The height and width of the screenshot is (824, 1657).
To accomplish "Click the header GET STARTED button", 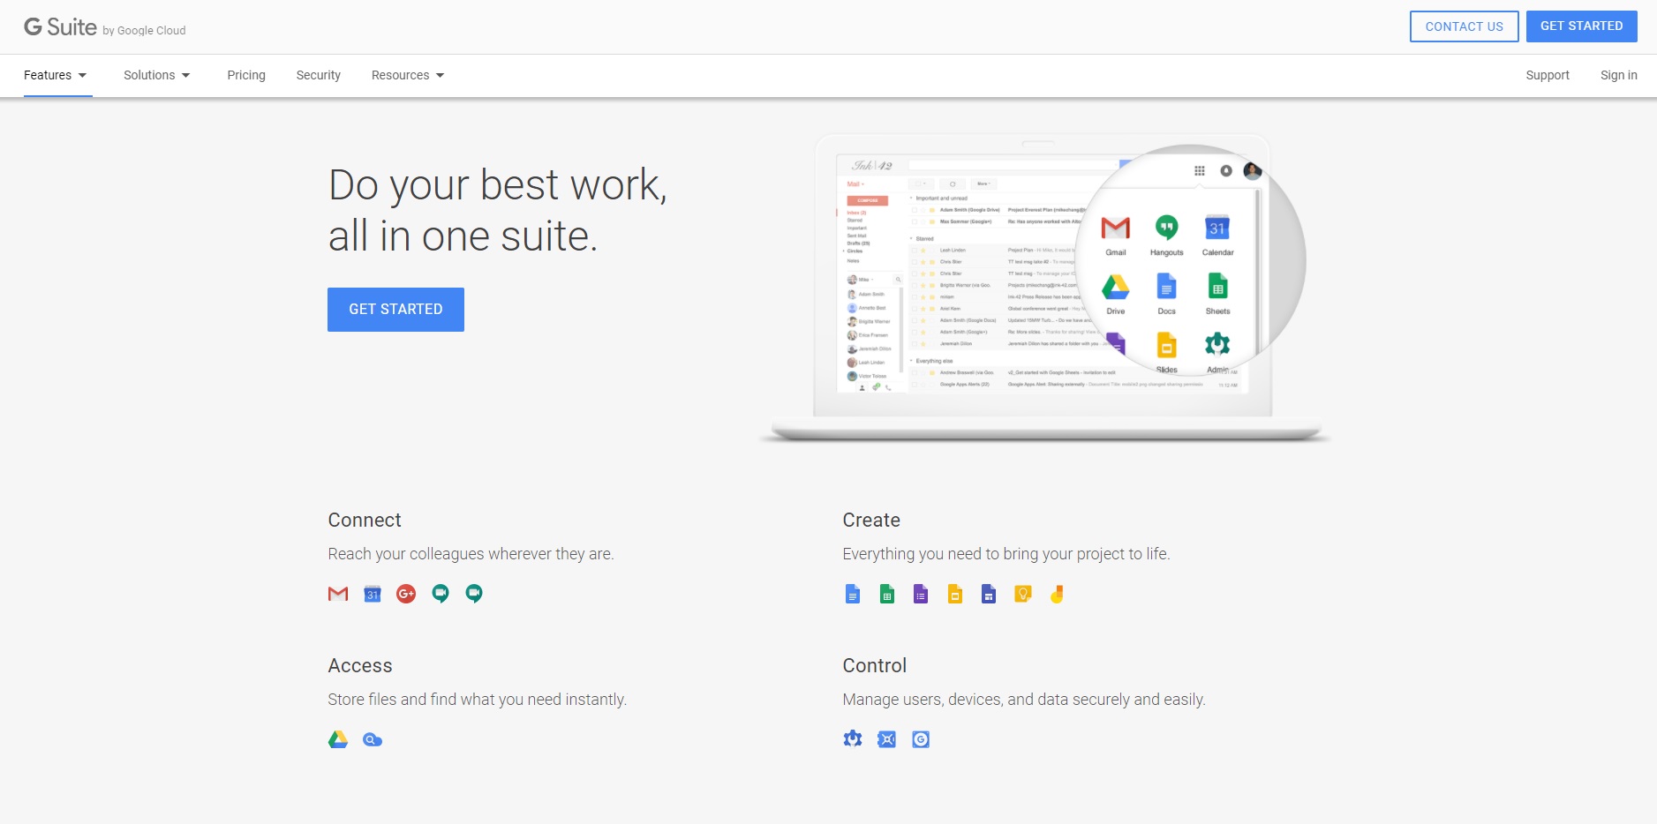I will point(1582,26).
